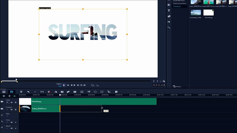This screenshot has width=237, height=133.
Task: Mute the Overlay1 track audio
Action: click(x=12, y=110)
